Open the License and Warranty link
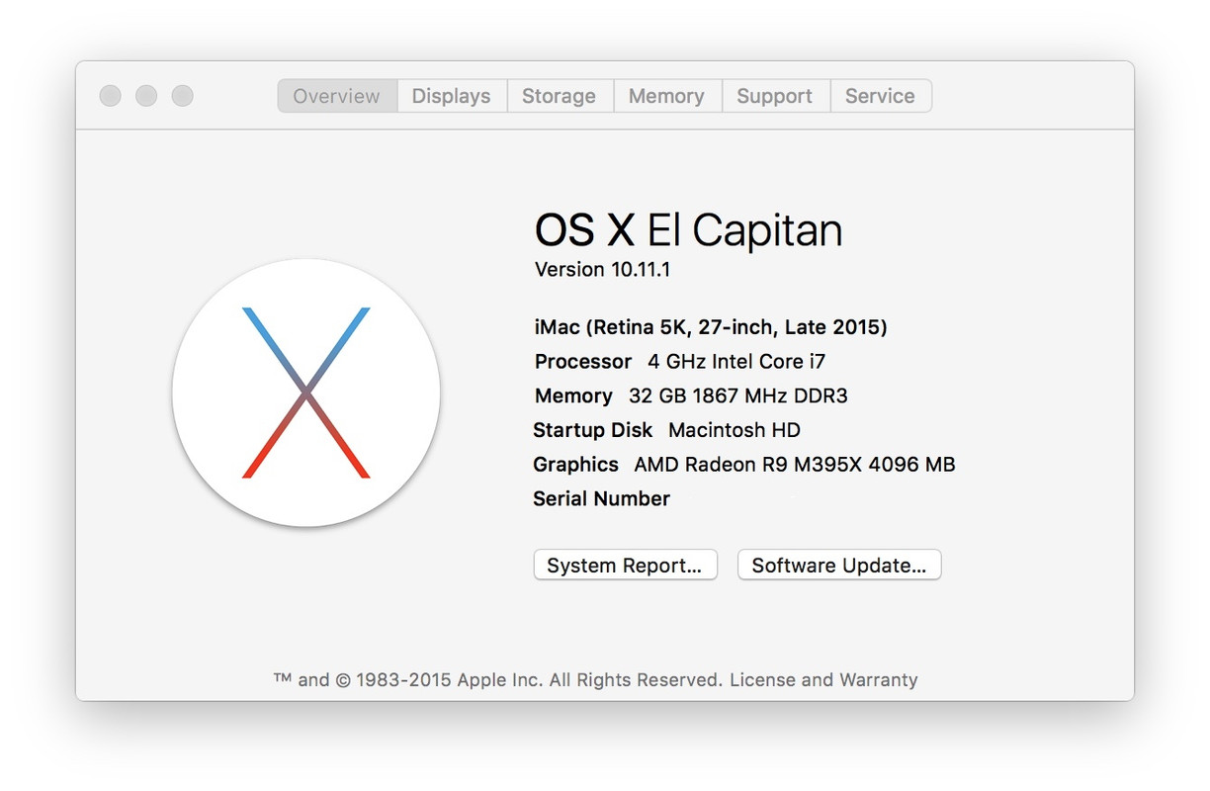The image size is (1210, 791). (x=823, y=680)
